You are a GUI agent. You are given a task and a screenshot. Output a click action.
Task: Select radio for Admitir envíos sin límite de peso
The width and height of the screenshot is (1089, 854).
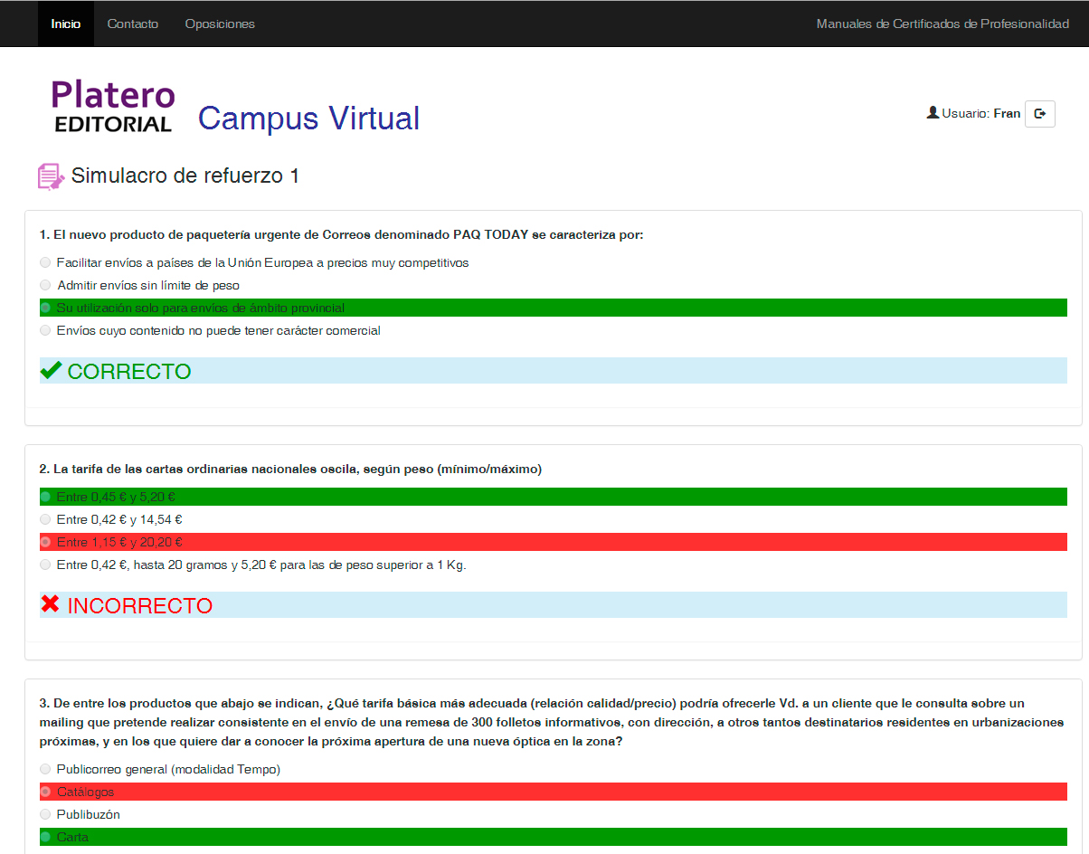tap(45, 285)
